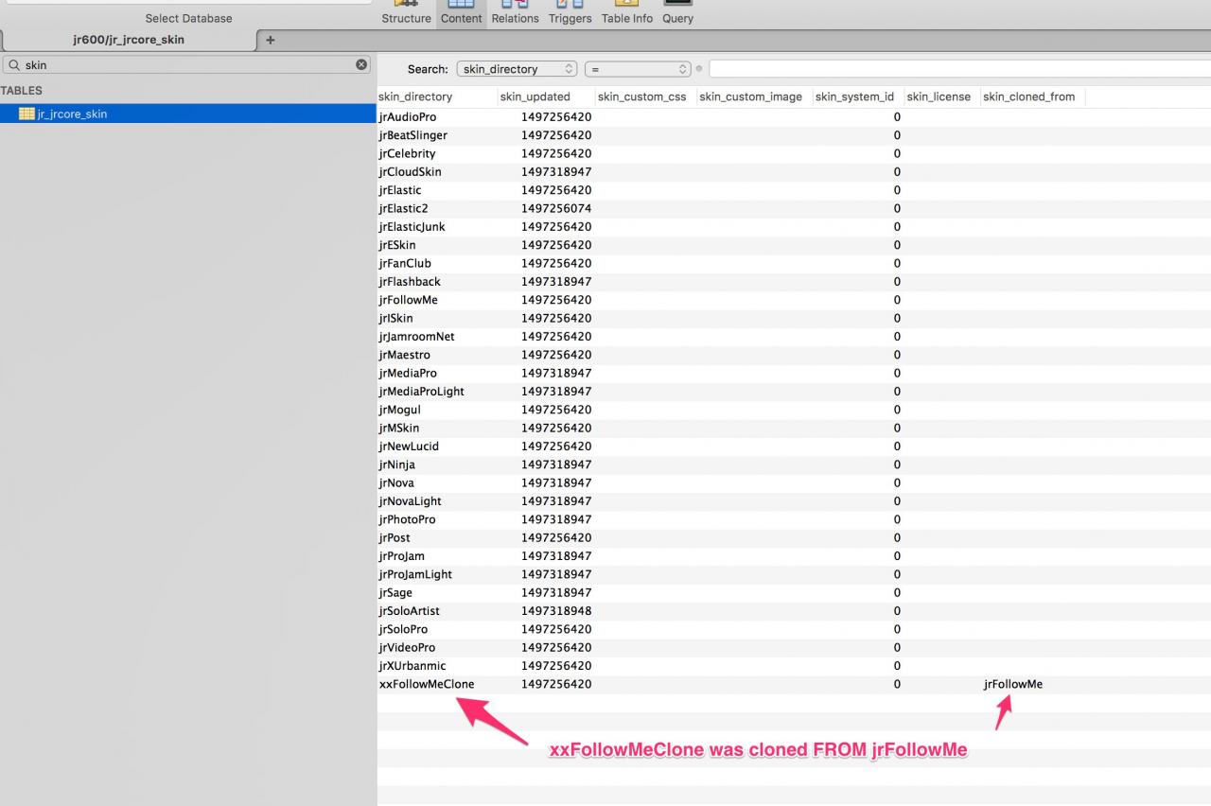Open the equals operator dropdown
Image resolution: width=1211 pixels, height=806 pixels.
coord(638,69)
